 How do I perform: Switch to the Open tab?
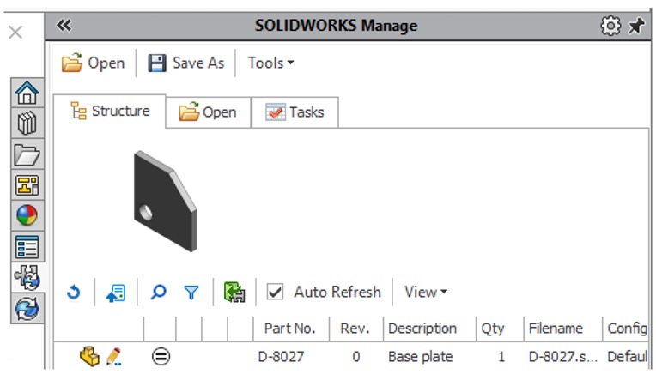(x=208, y=112)
